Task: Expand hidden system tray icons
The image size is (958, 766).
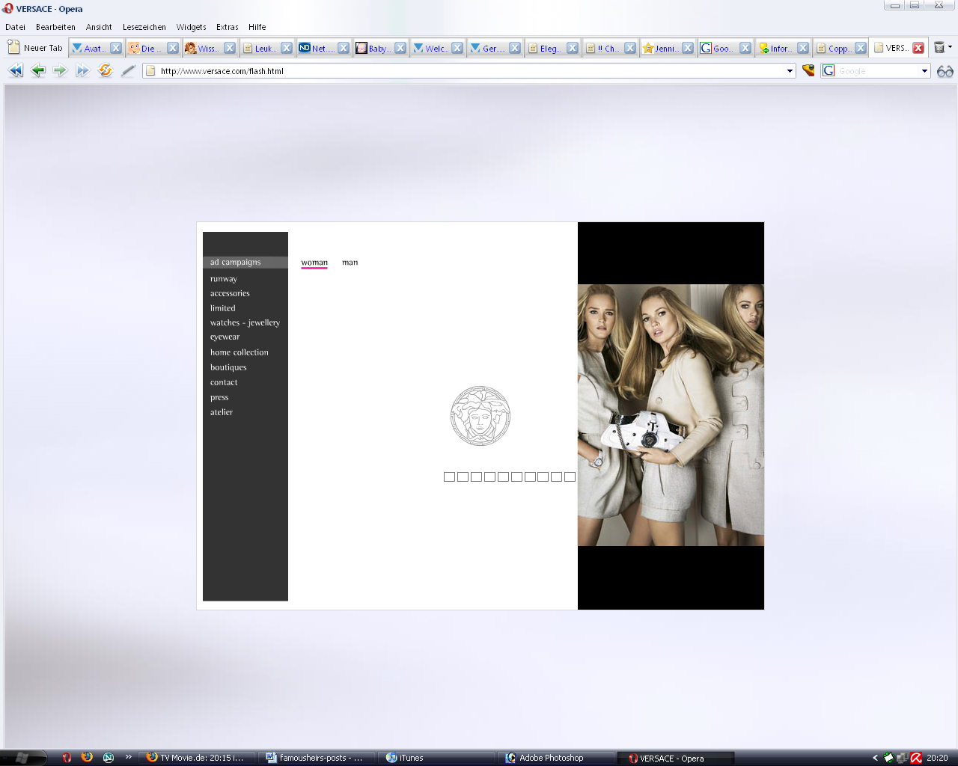Action: coord(875,758)
